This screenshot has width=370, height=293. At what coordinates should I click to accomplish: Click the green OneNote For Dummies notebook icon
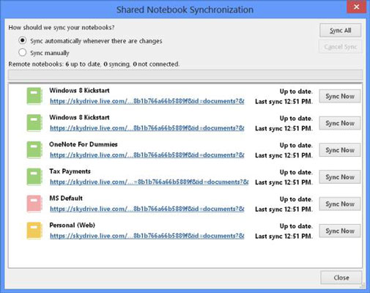(34, 150)
